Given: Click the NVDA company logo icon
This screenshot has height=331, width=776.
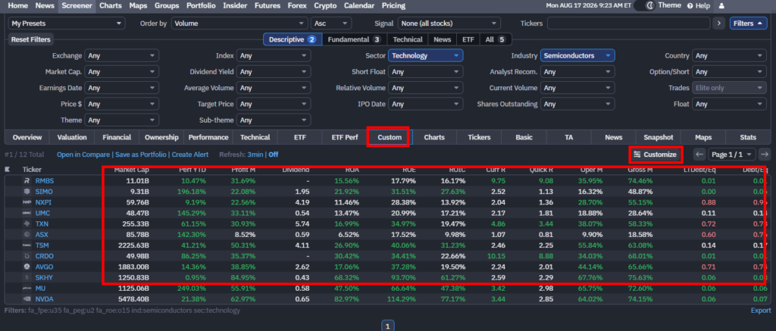Looking at the screenshot, I should point(27,299).
